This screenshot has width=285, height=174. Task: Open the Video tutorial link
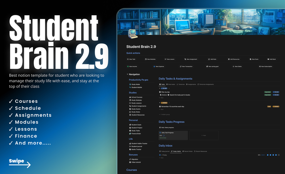click(135, 162)
